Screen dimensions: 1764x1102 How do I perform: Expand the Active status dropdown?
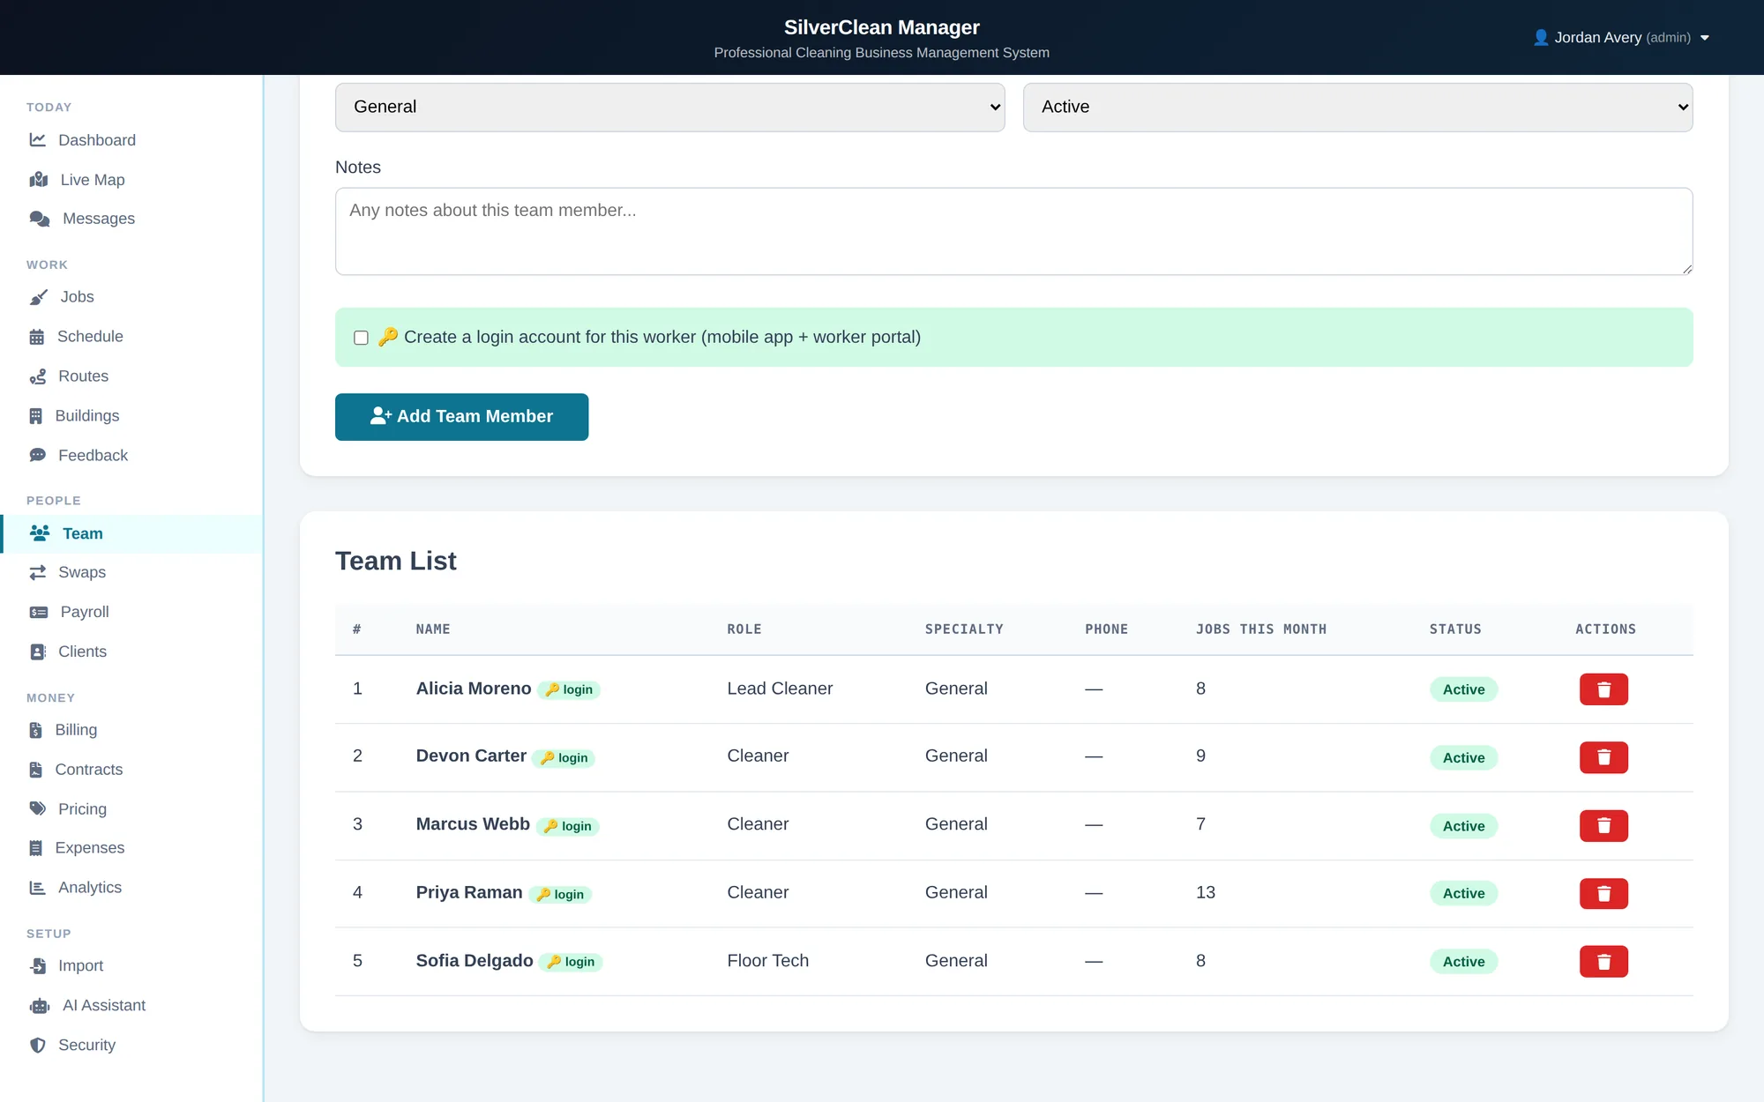click(x=1357, y=108)
